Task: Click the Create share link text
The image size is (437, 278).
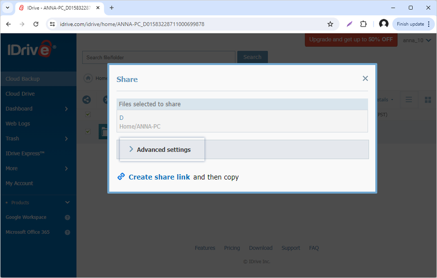Action: point(159,177)
